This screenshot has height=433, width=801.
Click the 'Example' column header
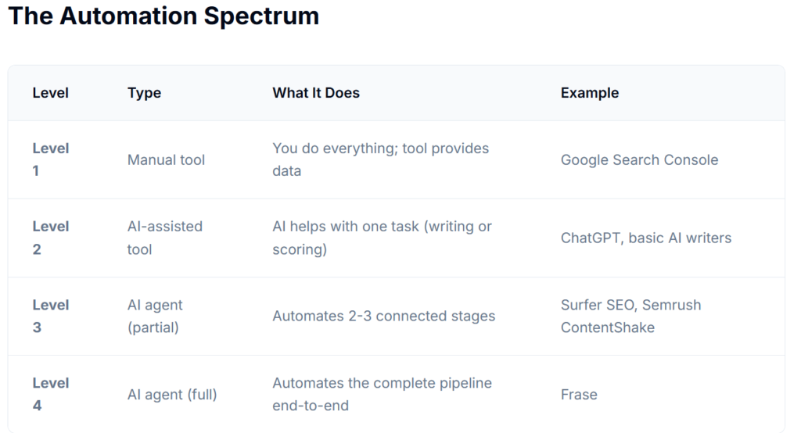click(x=589, y=93)
